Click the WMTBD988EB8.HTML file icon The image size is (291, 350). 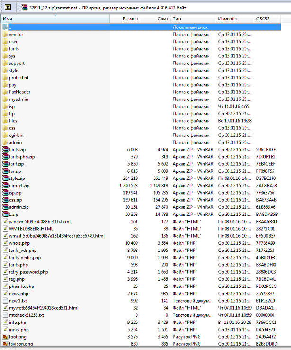click(x=5, y=229)
